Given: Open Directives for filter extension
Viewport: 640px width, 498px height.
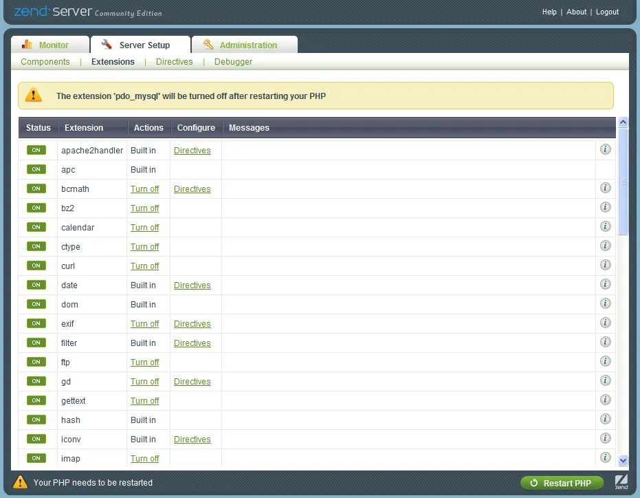Looking at the screenshot, I should (192, 343).
